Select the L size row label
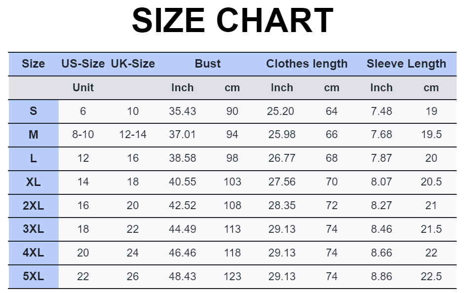This screenshot has width=465, height=293. [33, 158]
